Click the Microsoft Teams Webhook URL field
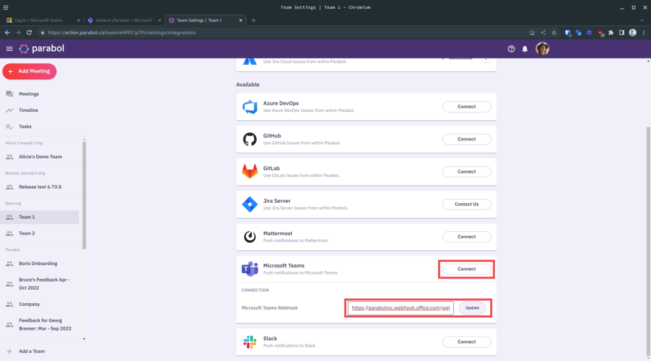651x361 pixels. coord(401,308)
